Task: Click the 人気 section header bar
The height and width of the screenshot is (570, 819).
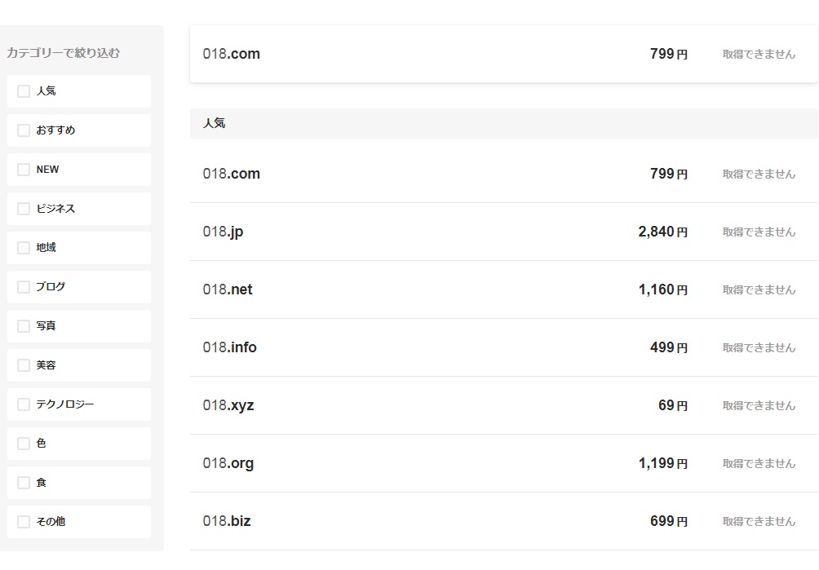Action: 503,123
